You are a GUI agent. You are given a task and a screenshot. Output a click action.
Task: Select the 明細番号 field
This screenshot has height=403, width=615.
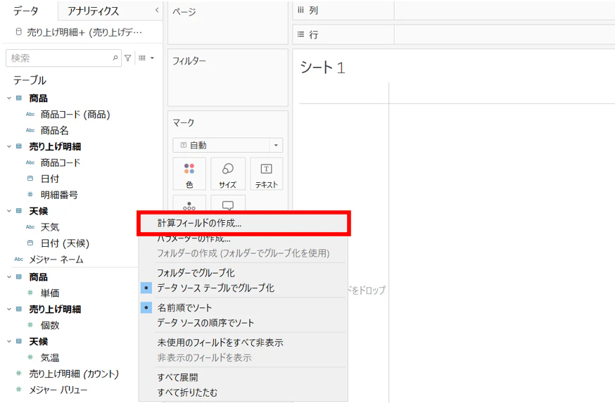tap(59, 195)
